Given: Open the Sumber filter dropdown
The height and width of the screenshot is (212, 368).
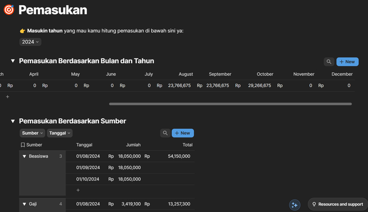Looking at the screenshot, I should click(32, 133).
